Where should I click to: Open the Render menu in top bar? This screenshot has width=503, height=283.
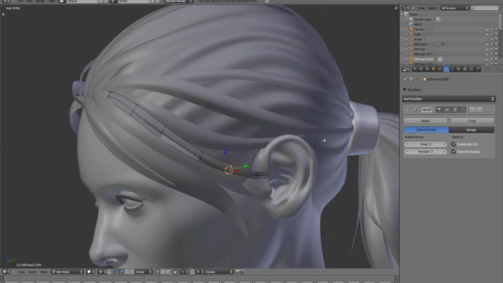pyautogui.click(x=40, y=2)
